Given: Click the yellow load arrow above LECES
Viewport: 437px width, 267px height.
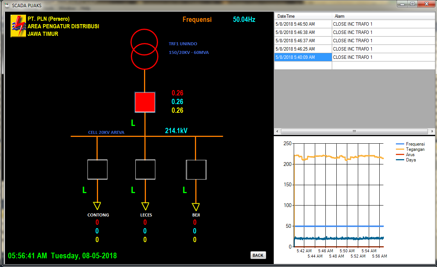Looking at the screenshot, I should click(145, 206).
